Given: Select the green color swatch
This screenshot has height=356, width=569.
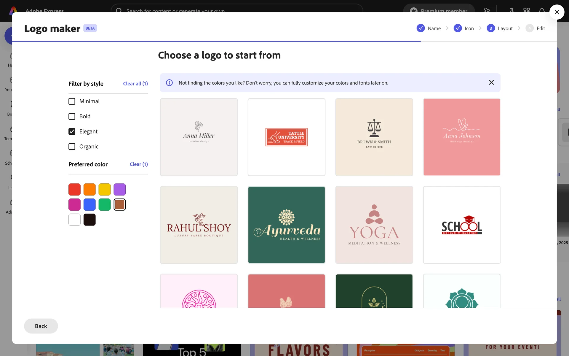Looking at the screenshot, I should click(104, 205).
